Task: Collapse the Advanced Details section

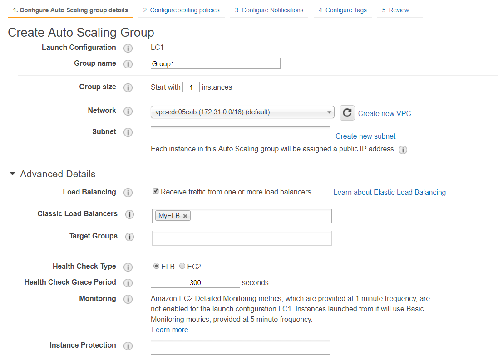Action: click(x=13, y=174)
